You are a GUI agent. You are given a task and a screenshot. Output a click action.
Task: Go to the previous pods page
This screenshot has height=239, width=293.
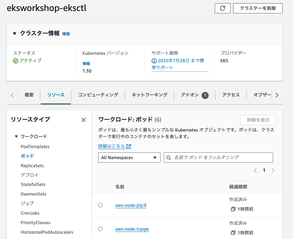coord(255,170)
